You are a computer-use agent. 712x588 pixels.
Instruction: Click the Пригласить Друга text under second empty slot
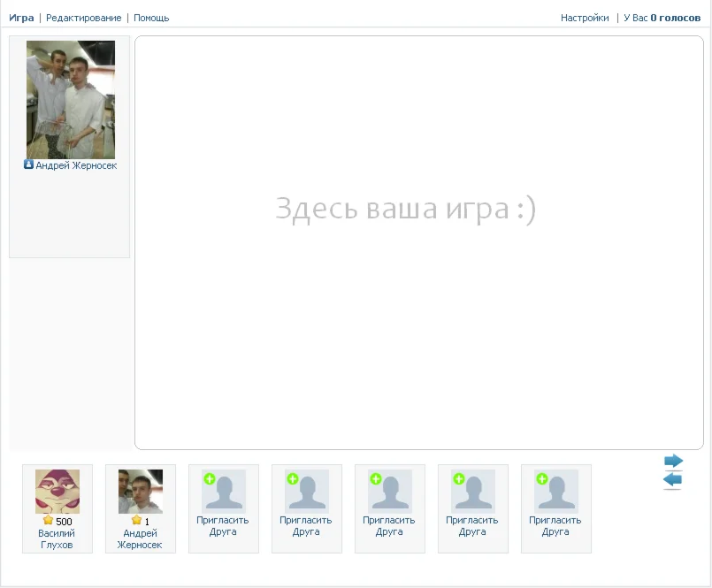pyautogui.click(x=306, y=526)
